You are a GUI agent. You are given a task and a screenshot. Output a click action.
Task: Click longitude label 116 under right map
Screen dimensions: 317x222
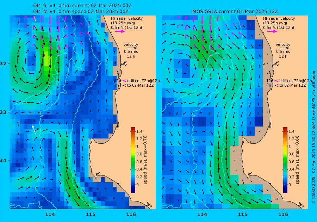pos(283,214)
